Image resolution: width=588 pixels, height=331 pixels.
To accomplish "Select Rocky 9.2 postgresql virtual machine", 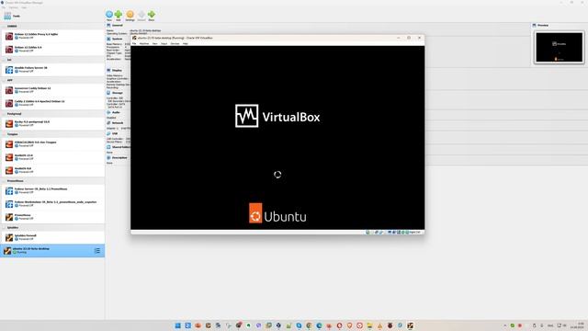I will tap(52, 123).
